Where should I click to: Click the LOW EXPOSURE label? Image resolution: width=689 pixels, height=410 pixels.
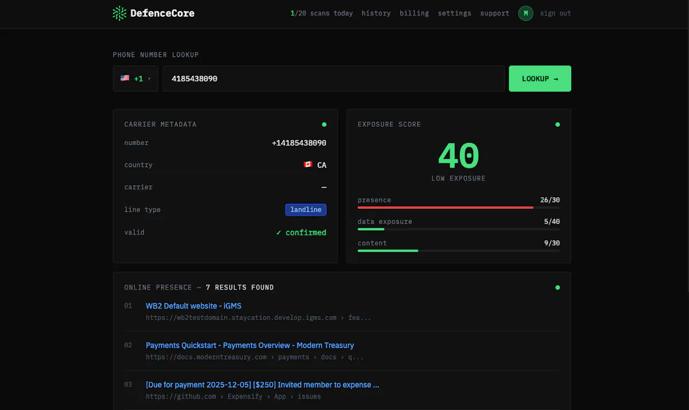click(459, 178)
